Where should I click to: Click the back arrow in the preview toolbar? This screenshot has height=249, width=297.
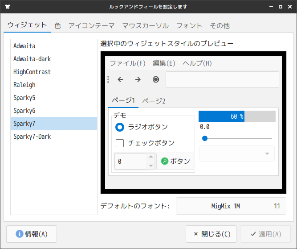pos(120,79)
